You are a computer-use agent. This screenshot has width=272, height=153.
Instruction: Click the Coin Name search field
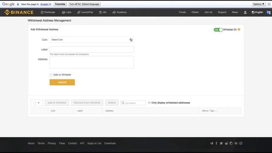133,103
